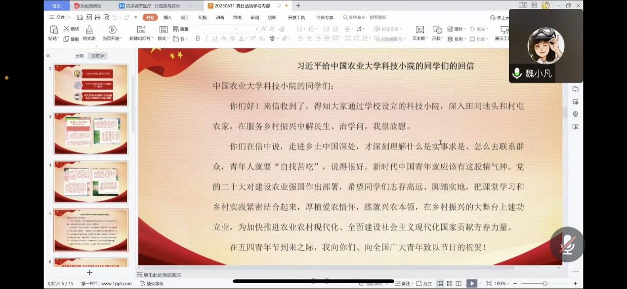The image size is (627, 289).
Task: Switch to slide sorter view in status bar
Action: (x=449, y=284)
